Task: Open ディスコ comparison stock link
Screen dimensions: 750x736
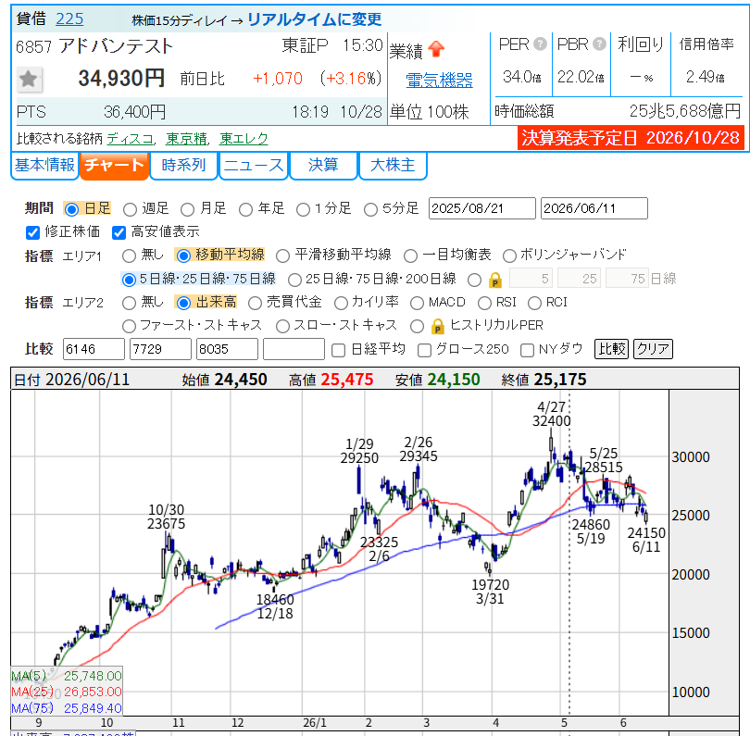Action: pyautogui.click(x=130, y=139)
